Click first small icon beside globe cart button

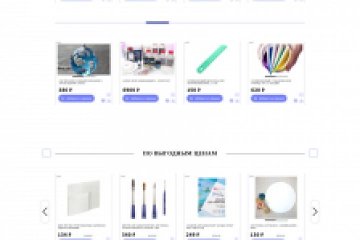coord(103,100)
